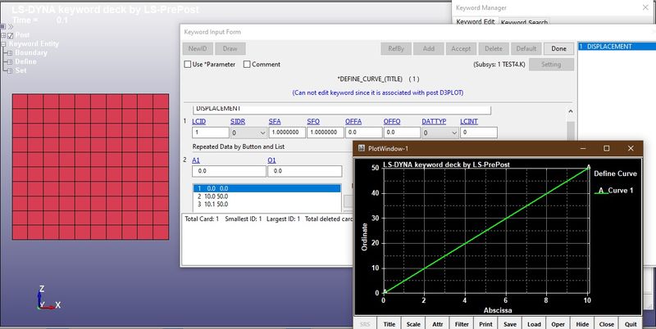
Task: Click the Accept button
Action: tap(461, 48)
